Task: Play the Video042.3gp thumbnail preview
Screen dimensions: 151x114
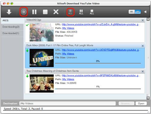Action: pos(42,32)
